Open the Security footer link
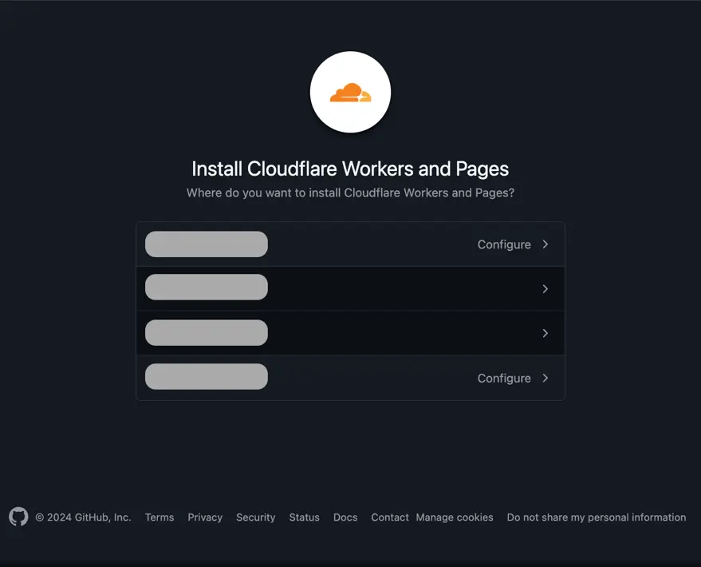The height and width of the screenshot is (567, 701). click(x=256, y=517)
